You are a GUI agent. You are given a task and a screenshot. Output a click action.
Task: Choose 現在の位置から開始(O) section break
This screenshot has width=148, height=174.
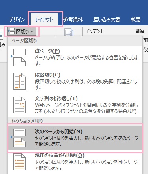(x=75, y=162)
